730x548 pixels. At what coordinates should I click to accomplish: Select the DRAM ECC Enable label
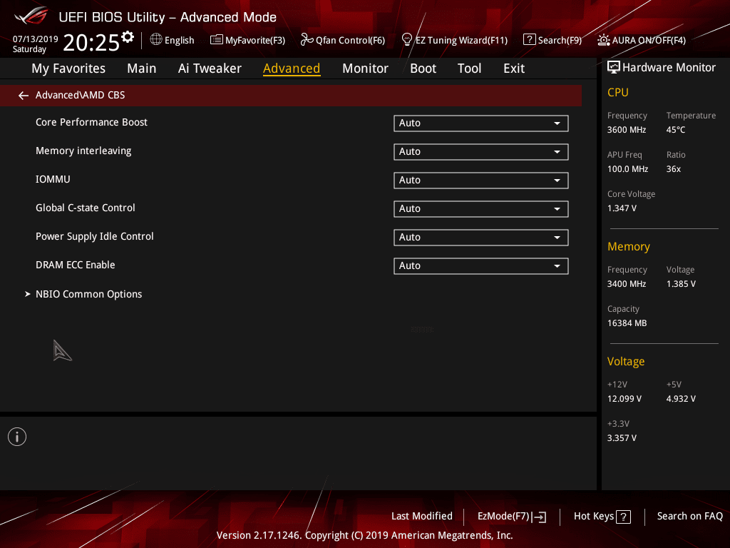[75, 265]
